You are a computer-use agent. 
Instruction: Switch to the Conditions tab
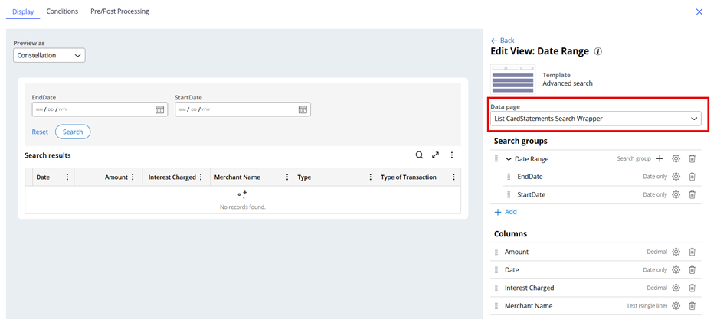[x=62, y=11]
